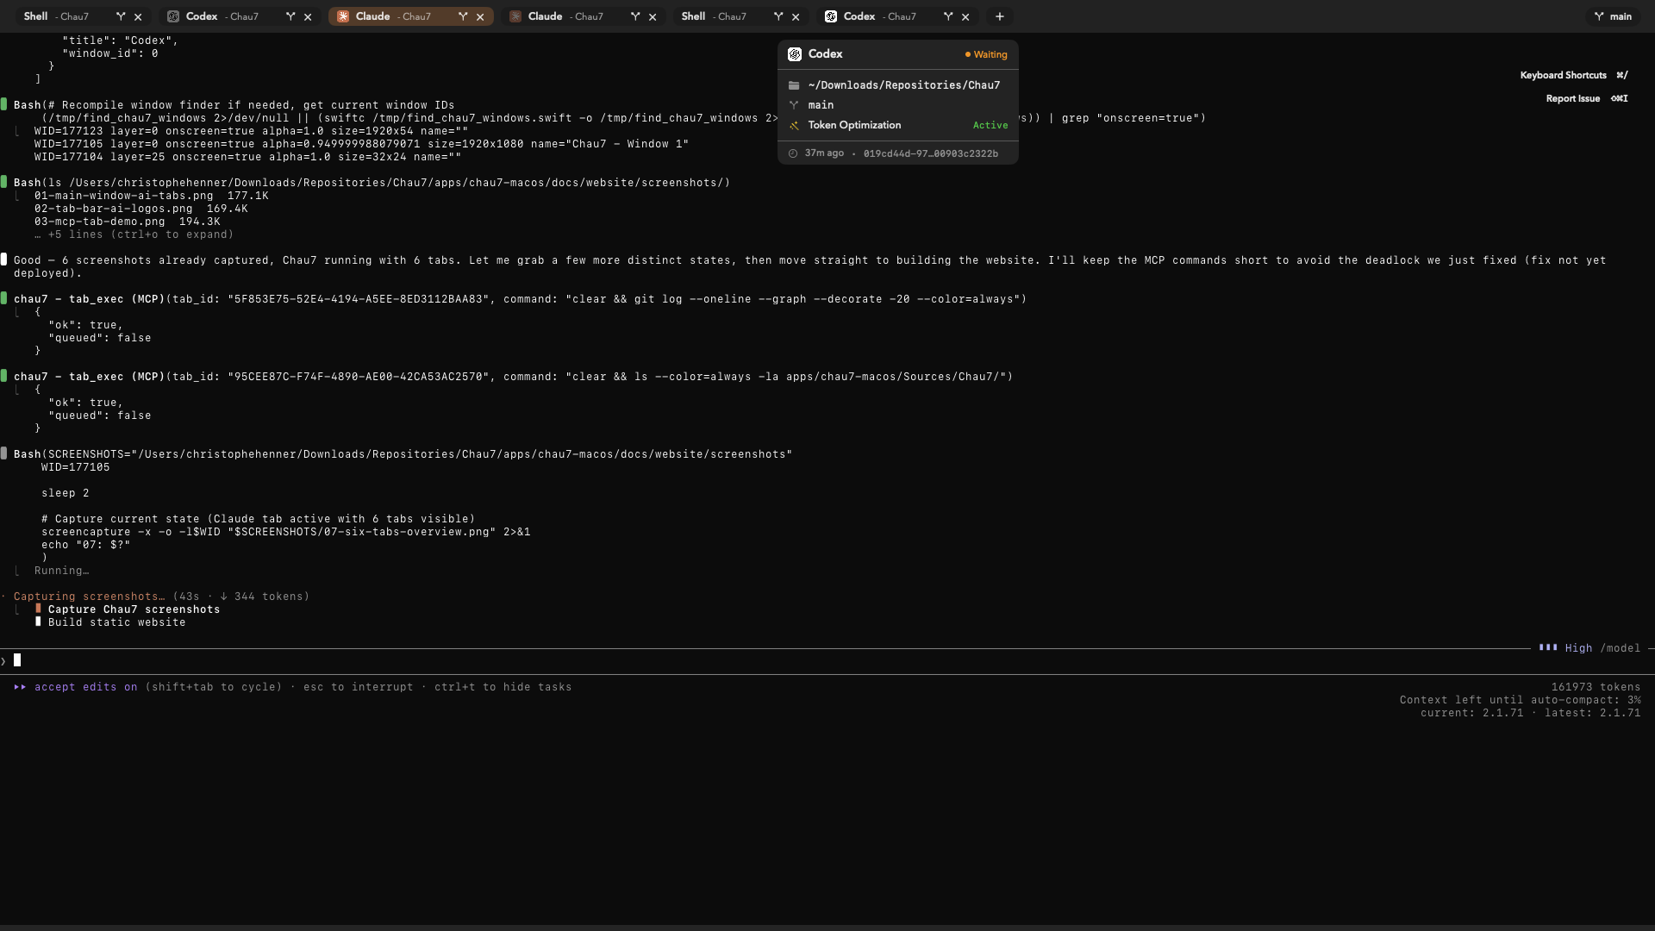Click Report Issue
This screenshot has height=931, width=1655.
click(1574, 98)
